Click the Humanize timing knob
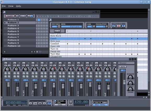This screenshot has width=151, height=111. point(130,83)
